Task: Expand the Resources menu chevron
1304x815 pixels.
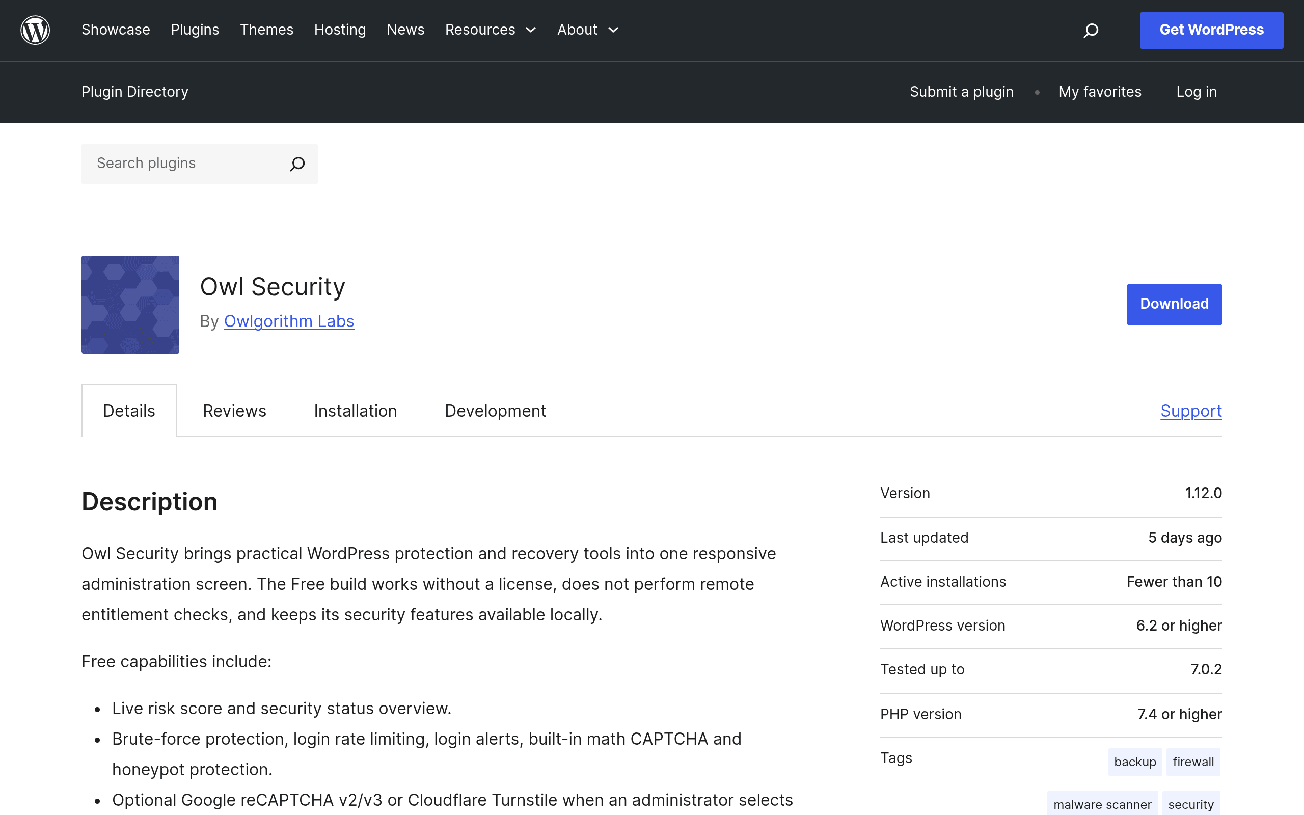Action: click(531, 30)
